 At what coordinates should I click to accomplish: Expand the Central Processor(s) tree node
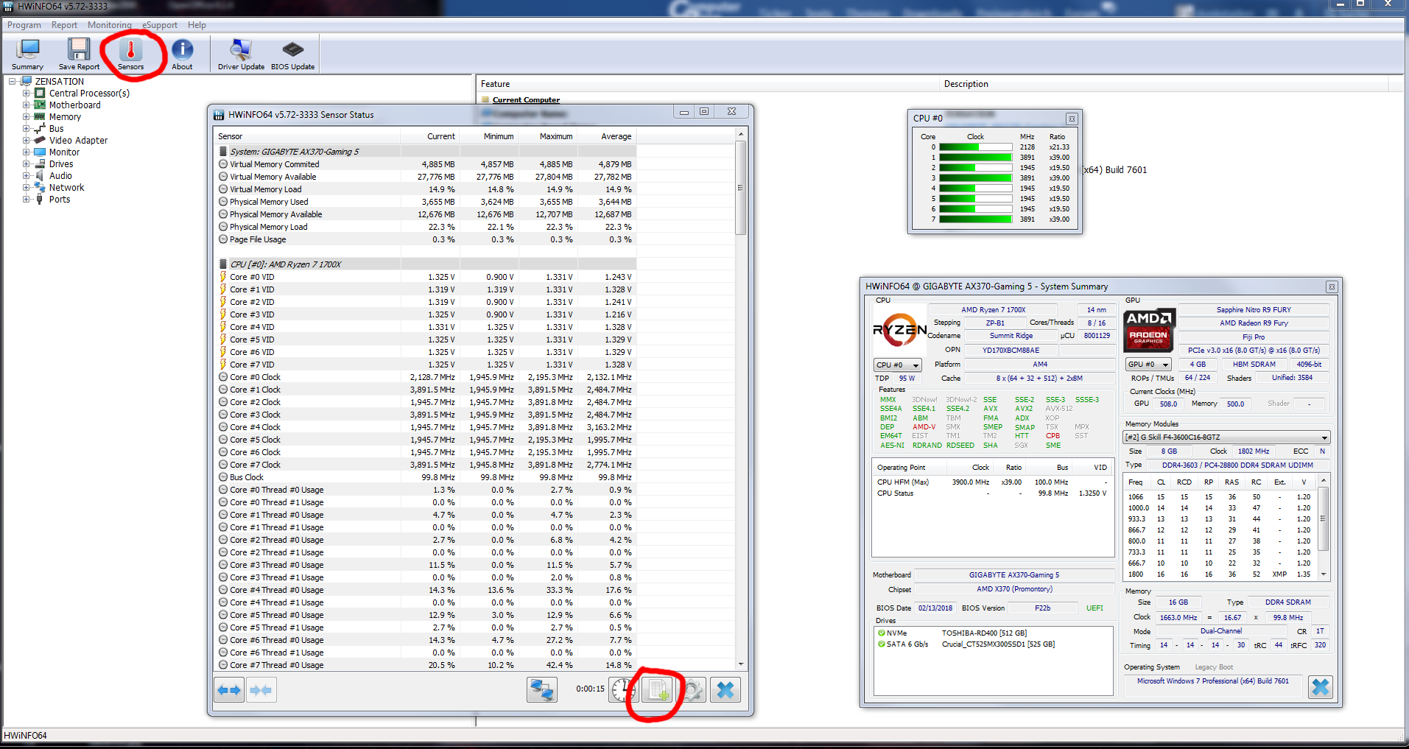pyautogui.click(x=26, y=94)
